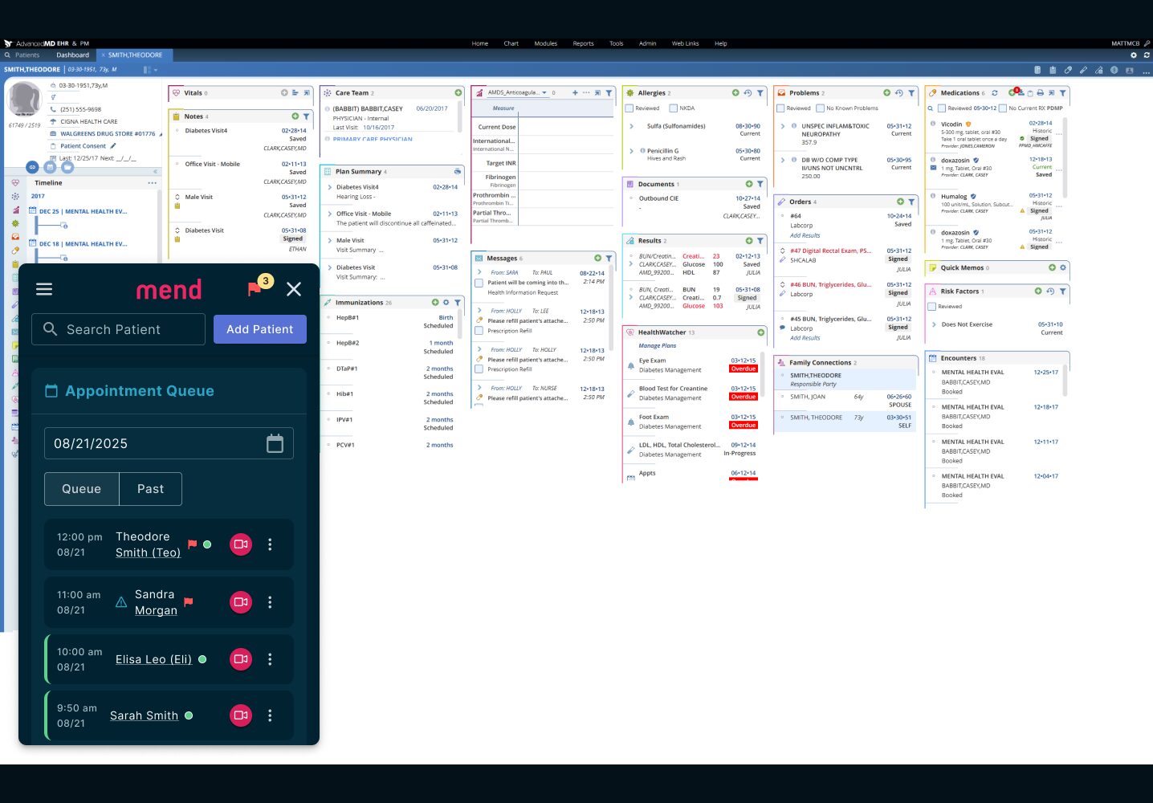Open the AMDS_Anticoagula flowsheet dropdown
1153x803 pixels.
tap(544, 93)
